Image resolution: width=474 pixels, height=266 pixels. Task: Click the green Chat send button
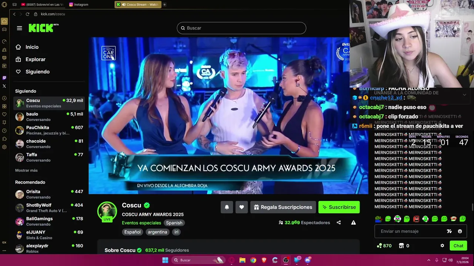pos(458,246)
